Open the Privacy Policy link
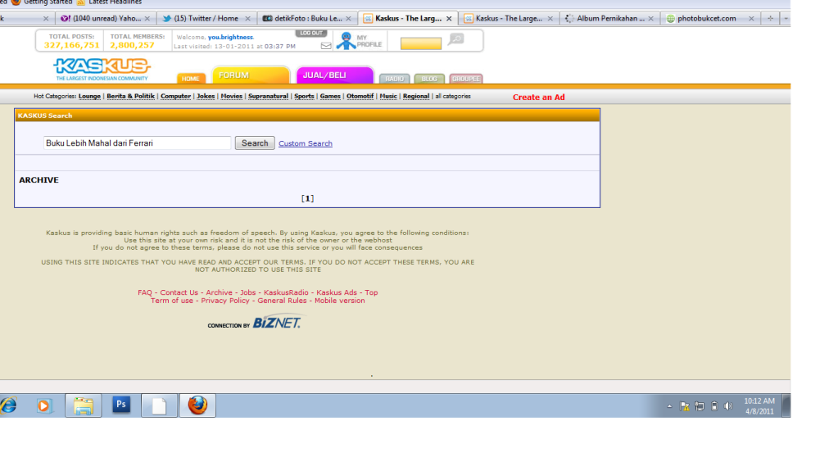Viewport: 838px width, 471px height. click(x=225, y=301)
